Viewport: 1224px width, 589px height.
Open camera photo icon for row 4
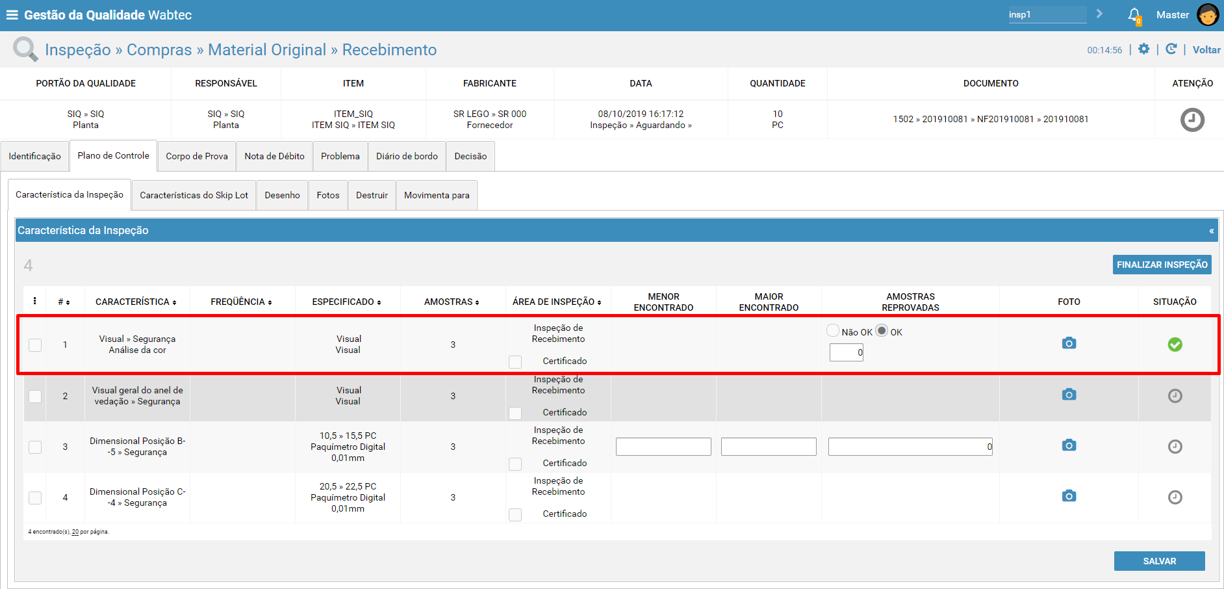[x=1069, y=496]
